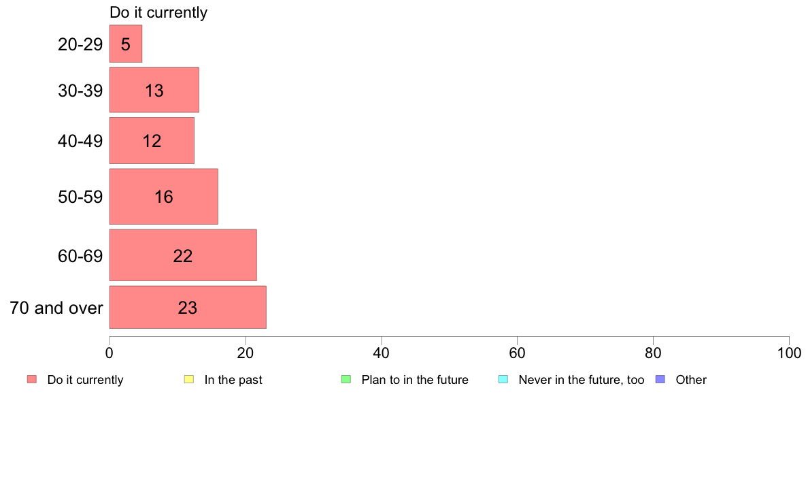Click the 100 tick on the x-axis
Viewport: 808px width, 501px height.
pos(789,353)
